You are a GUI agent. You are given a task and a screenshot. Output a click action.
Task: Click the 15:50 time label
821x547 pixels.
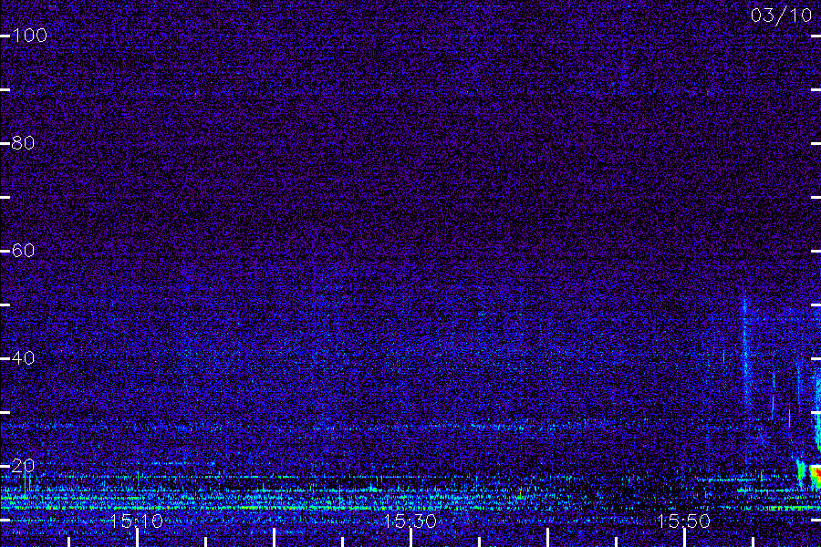684,521
